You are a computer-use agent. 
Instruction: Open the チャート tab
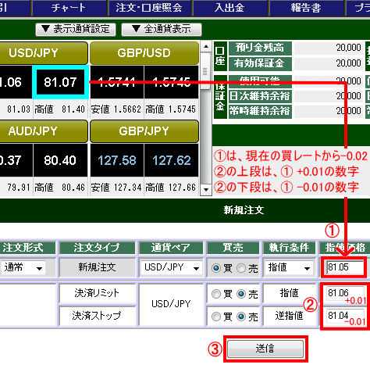click(69, 8)
